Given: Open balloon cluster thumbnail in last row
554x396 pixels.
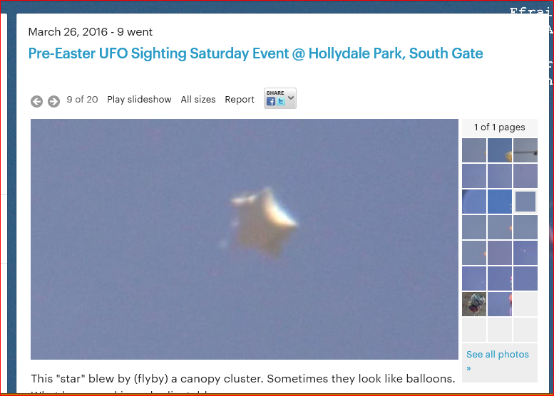Looking at the screenshot, I should click(474, 304).
